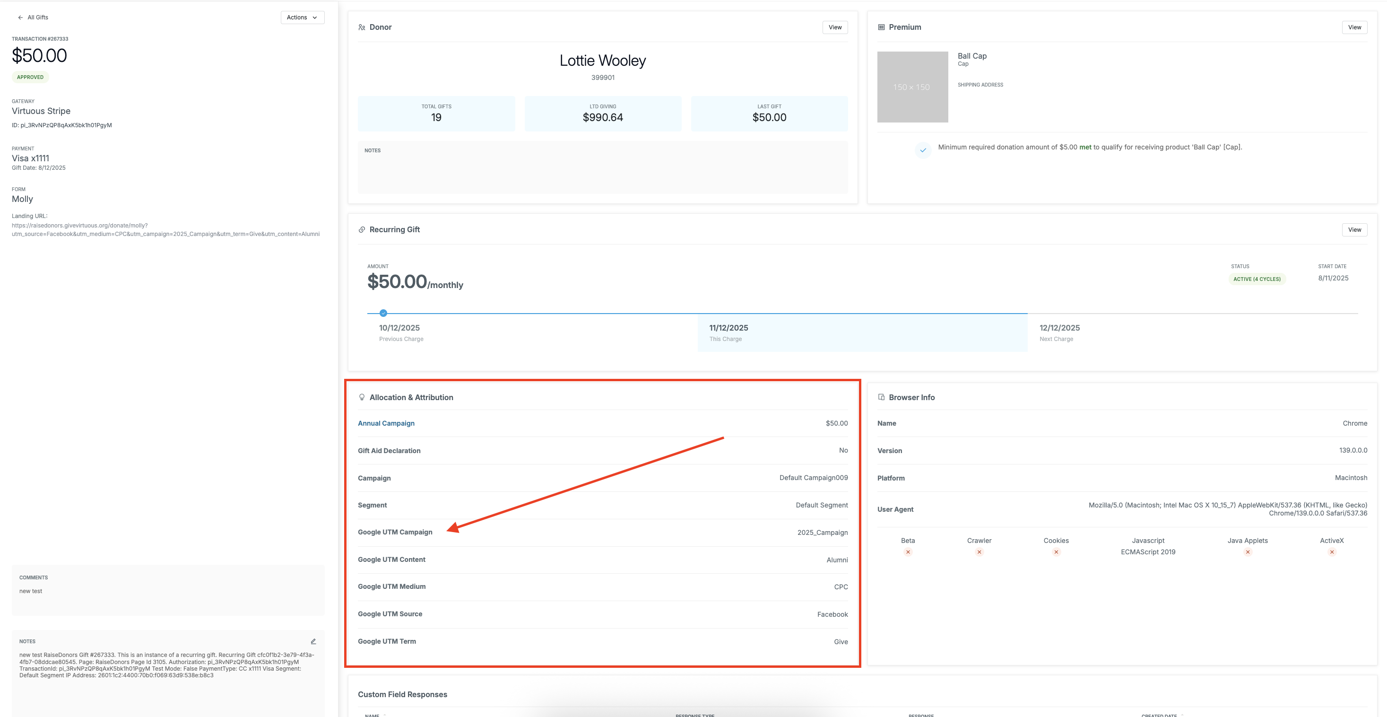The height and width of the screenshot is (717, 1387).
Task: Click the previous charge marker on timeline
Action: pyautogui.click(x=383, y=313)
